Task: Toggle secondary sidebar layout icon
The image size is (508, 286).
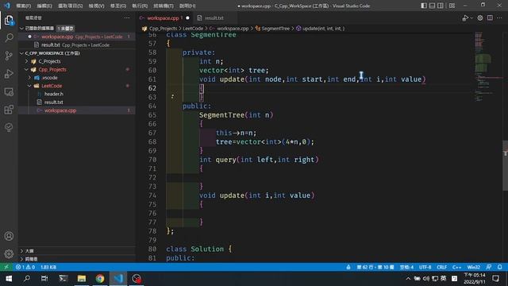Action: (441, 6)
